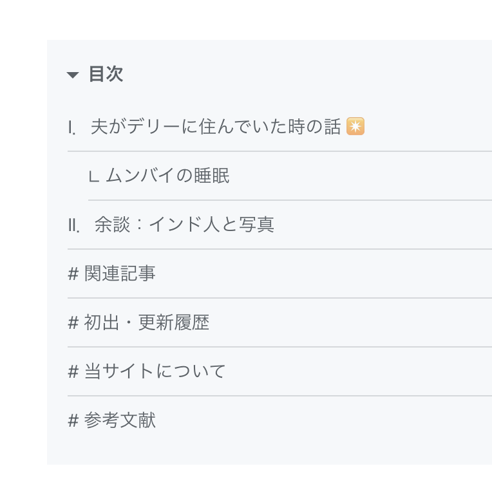Click the Roman numeral I. marker
Image resolution: width=492 pixels, height=502 pixels.
pyautogui.click(x=72, y=128)
